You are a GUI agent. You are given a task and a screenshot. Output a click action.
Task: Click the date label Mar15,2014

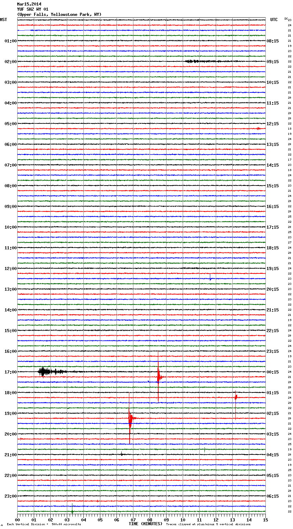pyautogui.click(x=29, y=4)
